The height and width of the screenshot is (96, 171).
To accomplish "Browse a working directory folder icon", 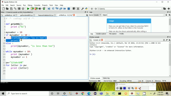I will point(165,9).
